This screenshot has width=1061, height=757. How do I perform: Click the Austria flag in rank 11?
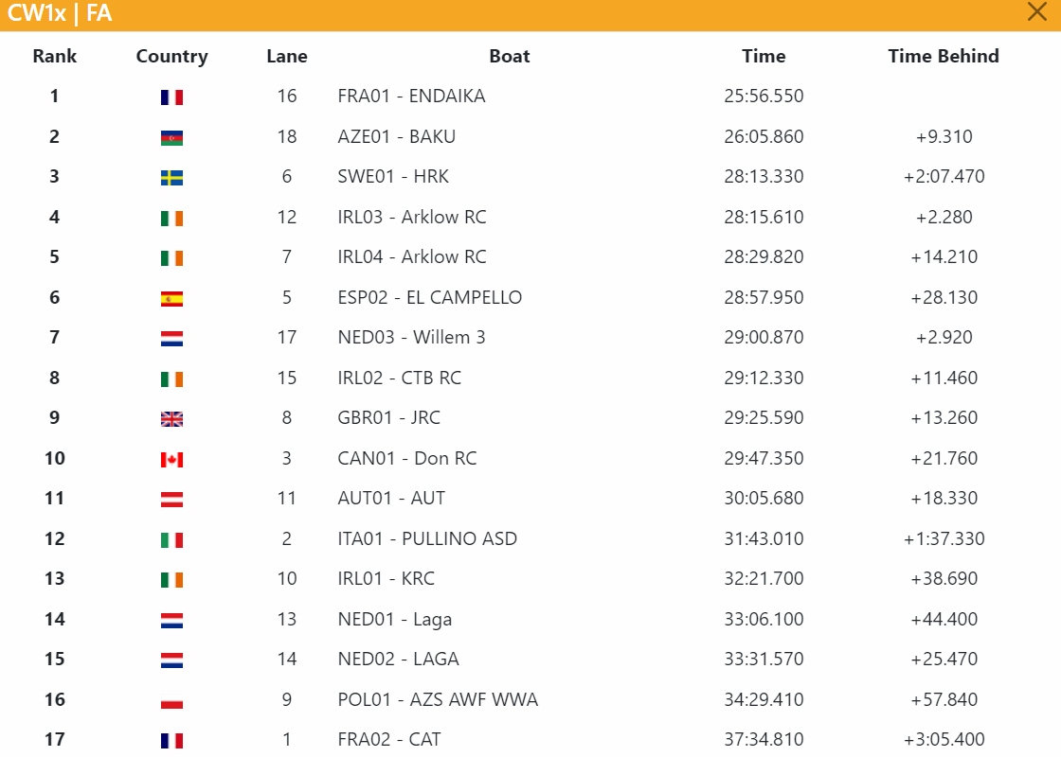pyautogui.click(x=171, y=500)
